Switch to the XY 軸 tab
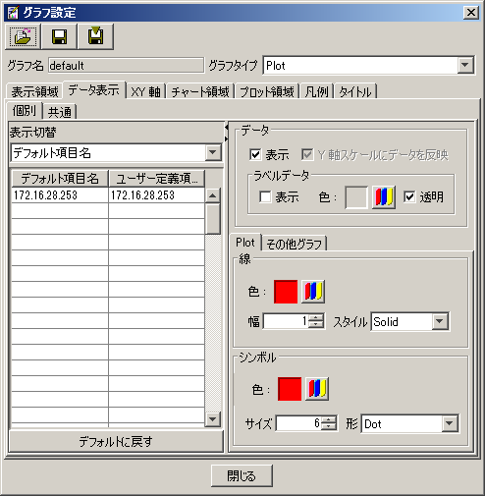Viewport: 485px width, 496px height. pos(146,91)
